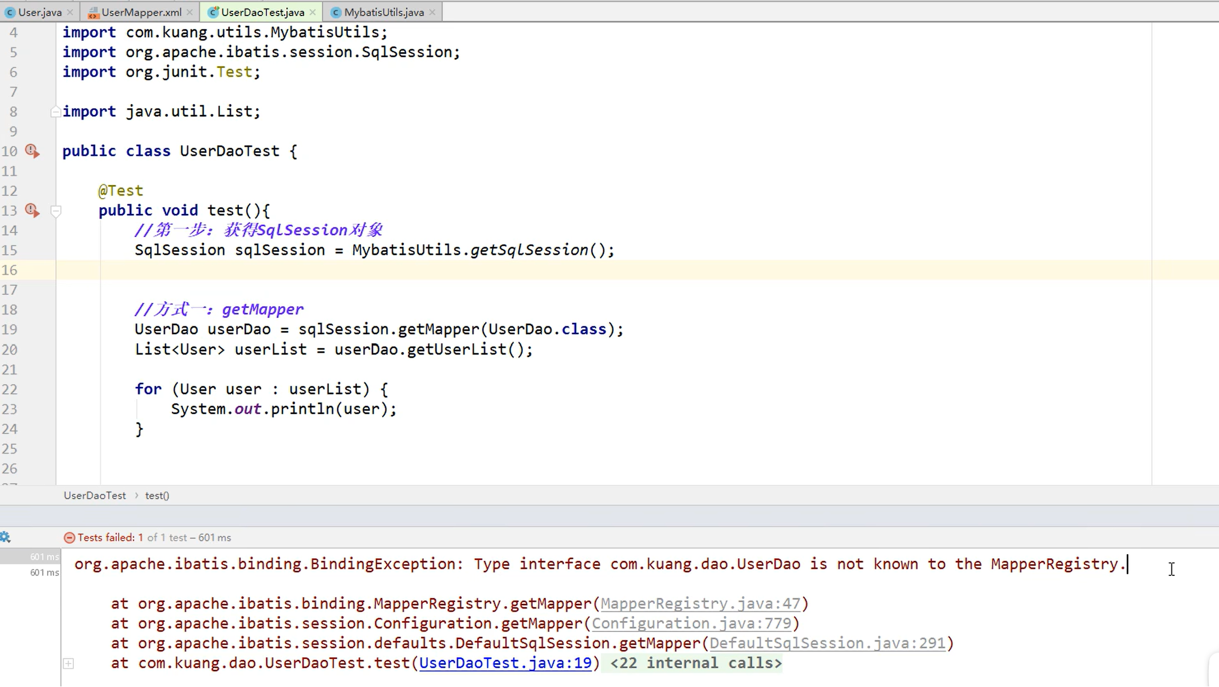The height and width of the screenshot is (687, 1219).
Task: Open the test runner settings gear
Action: tap(5, 537)
